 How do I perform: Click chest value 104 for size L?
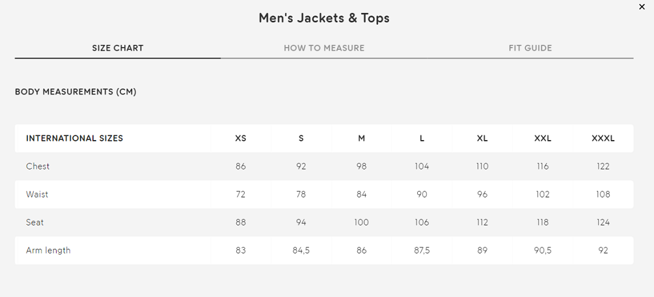(422, 167)
